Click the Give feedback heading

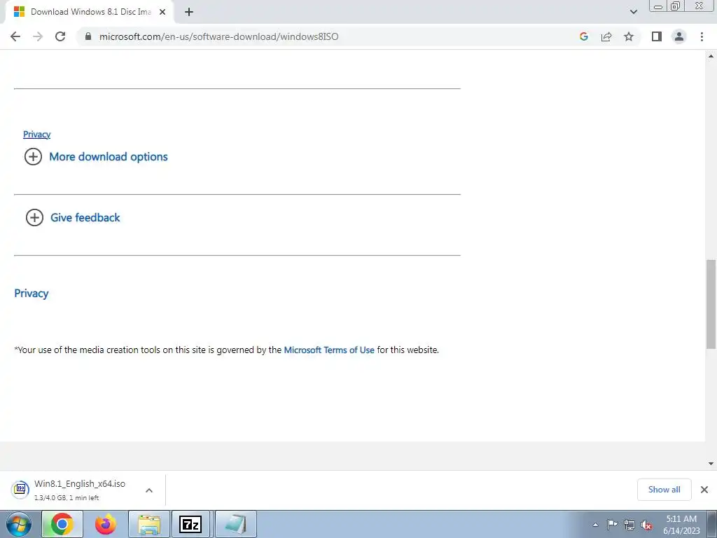(85, 217)
